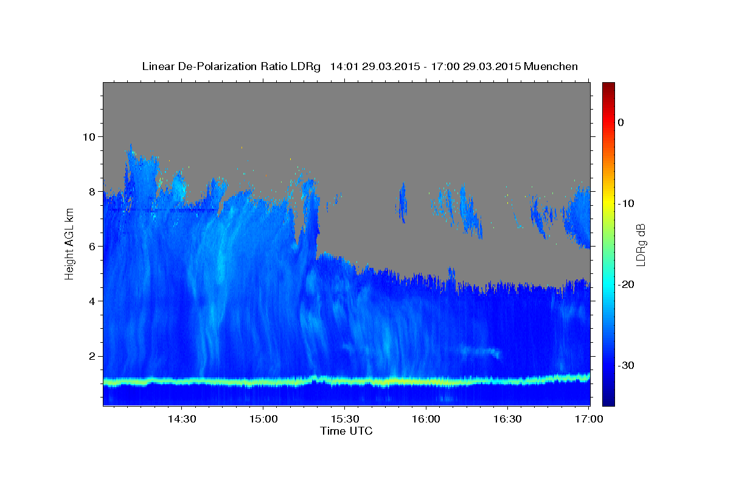Click the 'Time UTC' axis title
Image resolution: width=730 pixels, height=487 pixels.
pos(346,431)
